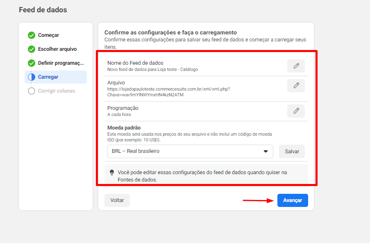Go to the Escolher arquivo step

(57, 49)
